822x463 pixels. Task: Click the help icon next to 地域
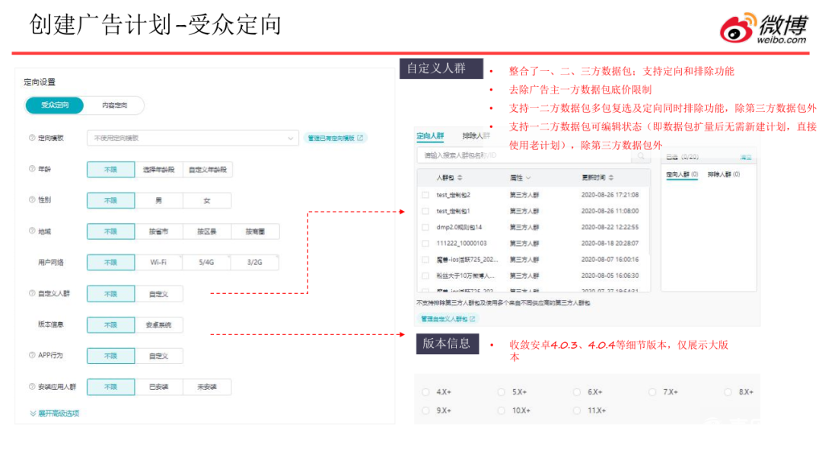[x=32, y=231]
